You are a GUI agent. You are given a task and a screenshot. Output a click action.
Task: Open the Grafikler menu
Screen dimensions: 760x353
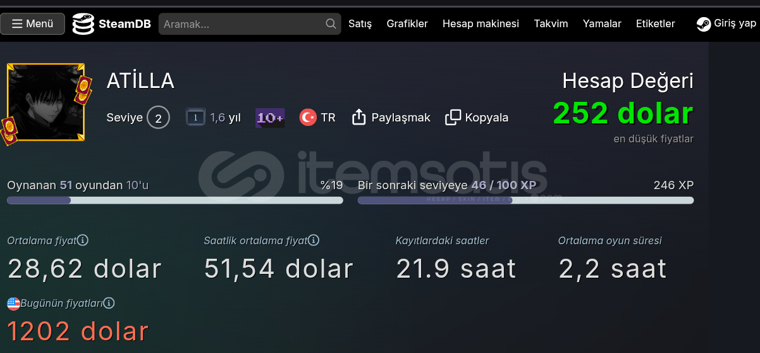(x=407, y=24)
